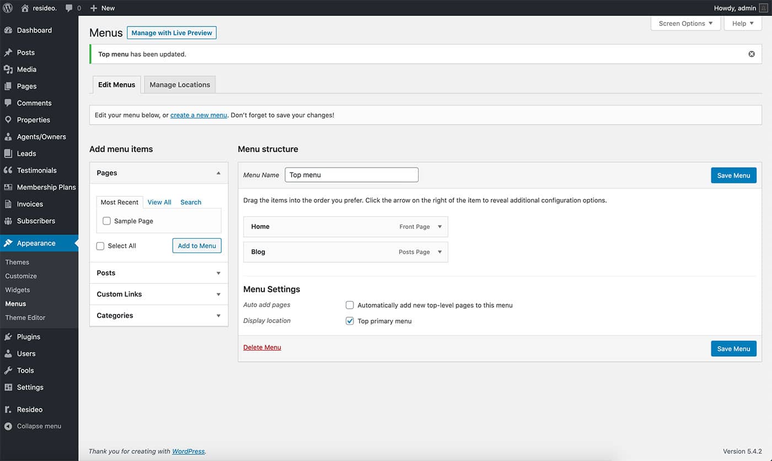Open the comments bubble icon in admin bar
The width and height of the screenshot is (772, 461).
[69, 8]
